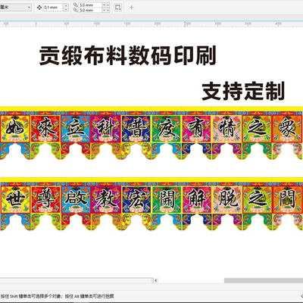Select the yellow 世 banner tile

[15, 199]
